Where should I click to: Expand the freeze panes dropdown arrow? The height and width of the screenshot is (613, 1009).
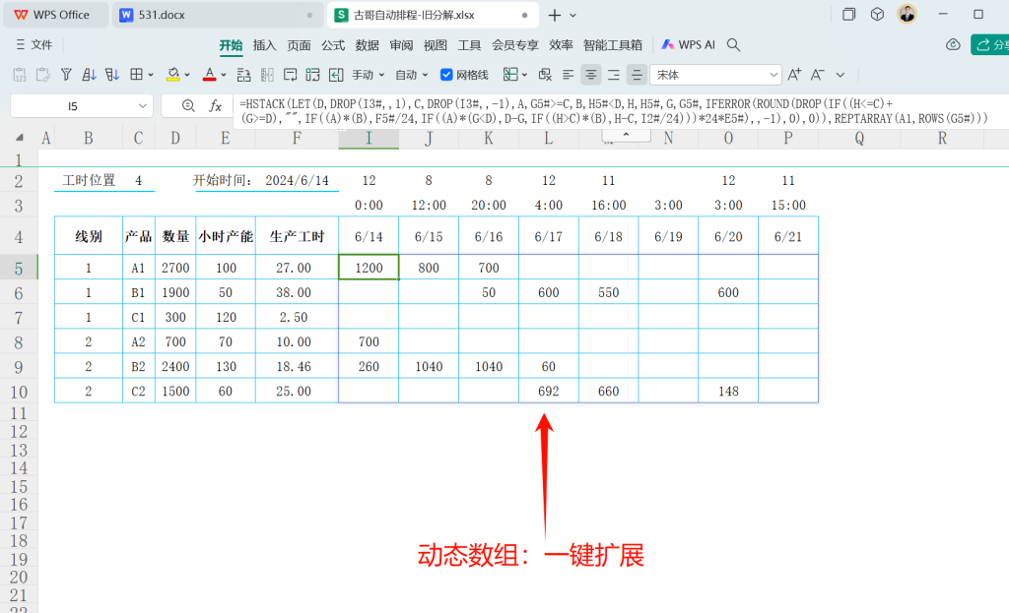(524, 75)
